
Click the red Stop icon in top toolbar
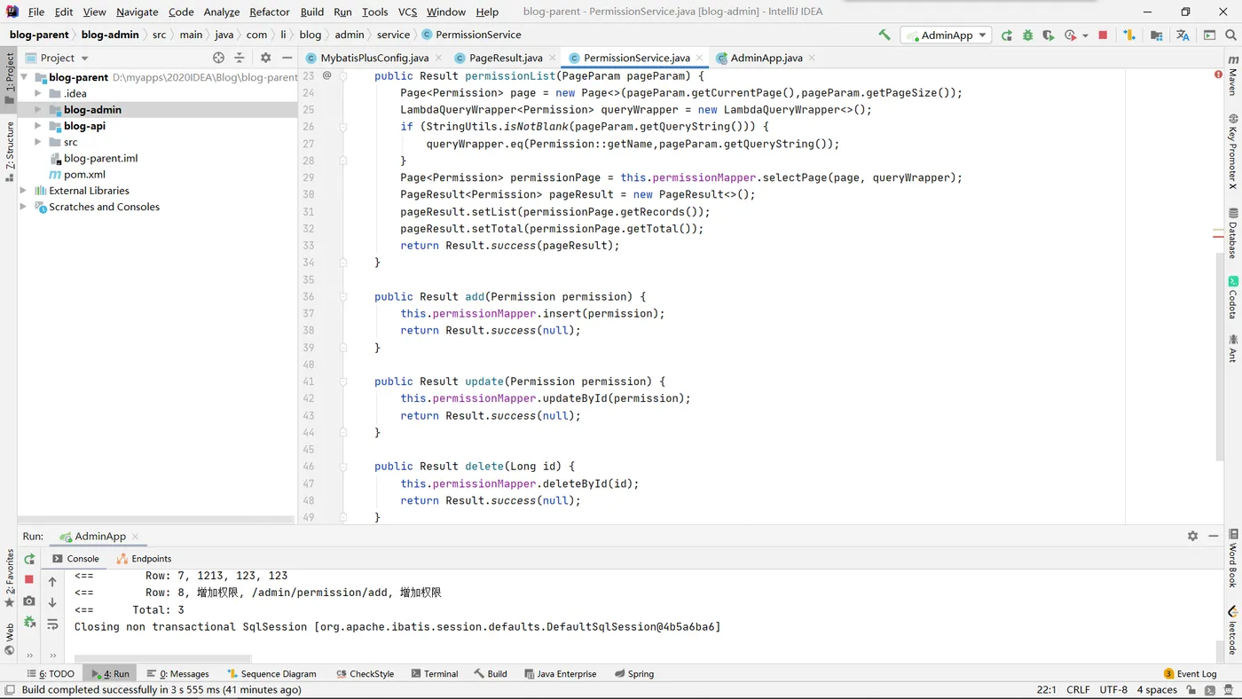(1103, 35)
